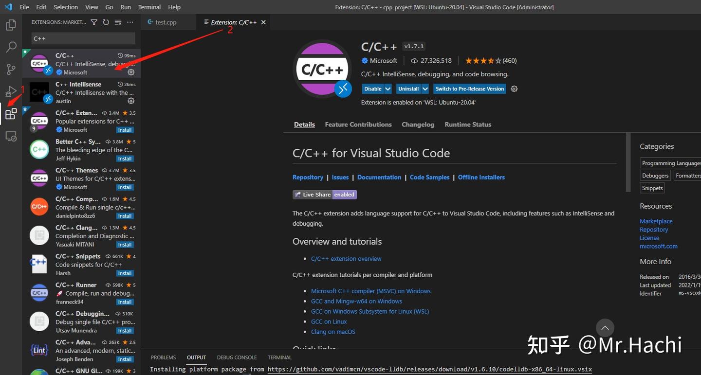This screenshot has width=701, height=375.
Task: Open the Run and Debug view
Action: (11, 91)
